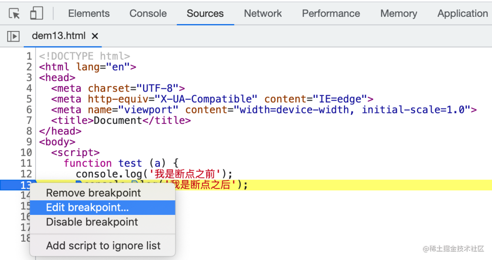This screenshot has width=492, height=260.
Task: Set a breakpoint on line number 12
Action: click(26, 174)
